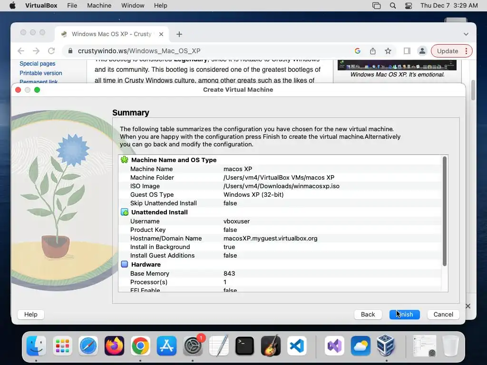The height and width of the screenshot is (365, 487).
Task: Go Back to the previous wizard step
Action: point(368,315)
